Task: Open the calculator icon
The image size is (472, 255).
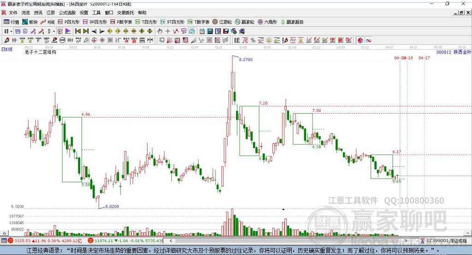Action: [210, 31]
